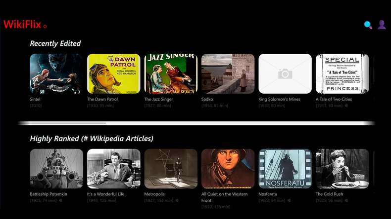
Task: Click The Dawn Patrol title text
Action: click(102, 99)
